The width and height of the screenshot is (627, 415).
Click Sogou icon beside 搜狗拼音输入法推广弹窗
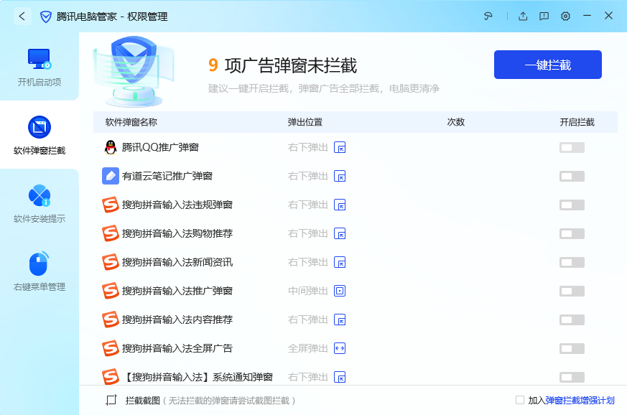(x=111, y=291)
